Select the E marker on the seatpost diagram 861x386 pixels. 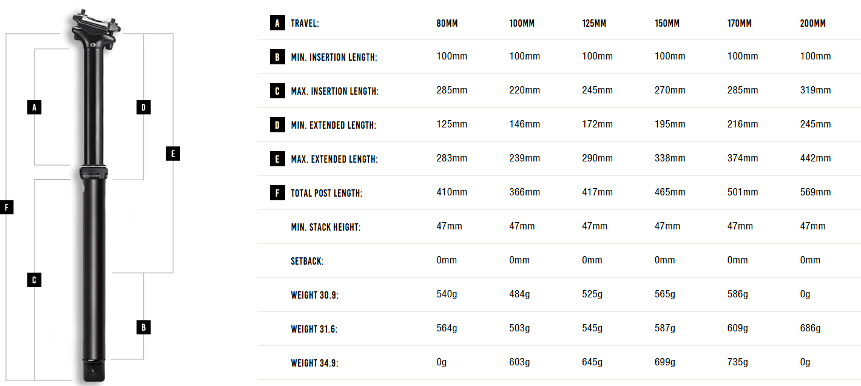pos(173,154)
